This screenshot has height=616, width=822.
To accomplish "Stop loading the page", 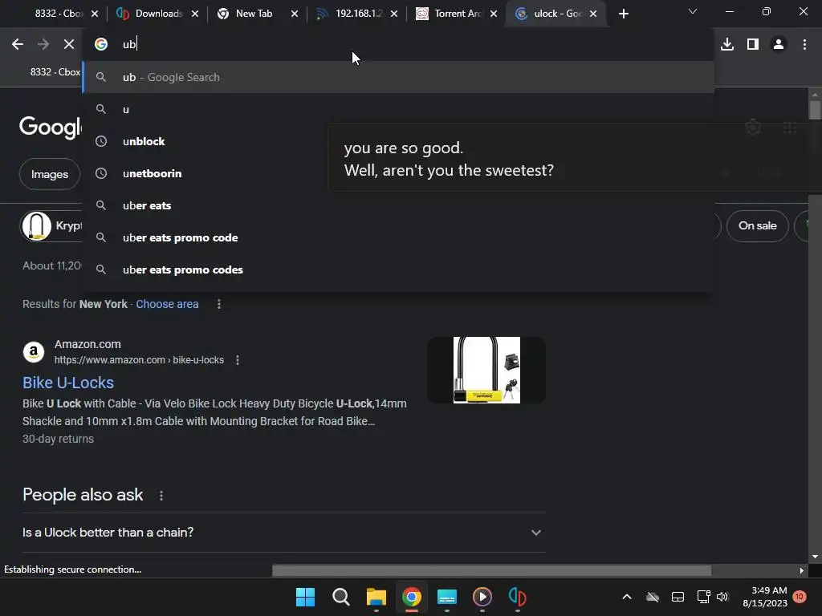I will coord(69,45).
